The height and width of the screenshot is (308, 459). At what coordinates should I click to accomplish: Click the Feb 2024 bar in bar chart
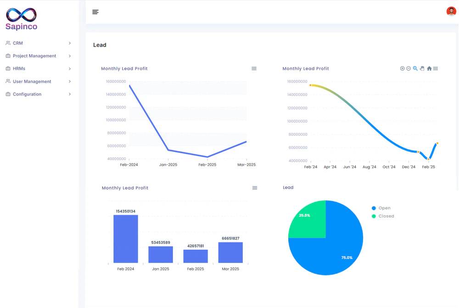point(126,239)
